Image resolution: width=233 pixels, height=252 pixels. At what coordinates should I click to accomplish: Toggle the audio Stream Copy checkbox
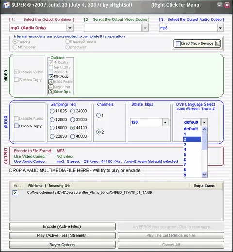click(x=16, y=126)
